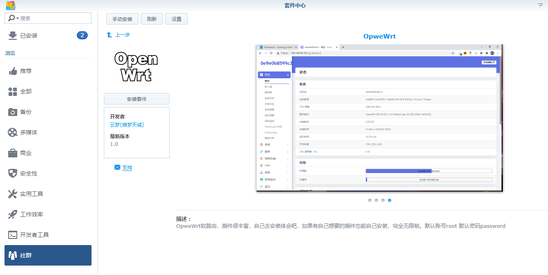Select the 多媒体 (Multimedia) sidebar icon
The width and height of the screenshot is (548, 275).
12,132
